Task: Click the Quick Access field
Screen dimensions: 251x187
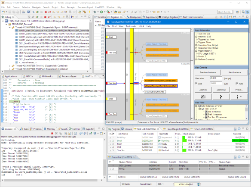Action: point(224,12)
